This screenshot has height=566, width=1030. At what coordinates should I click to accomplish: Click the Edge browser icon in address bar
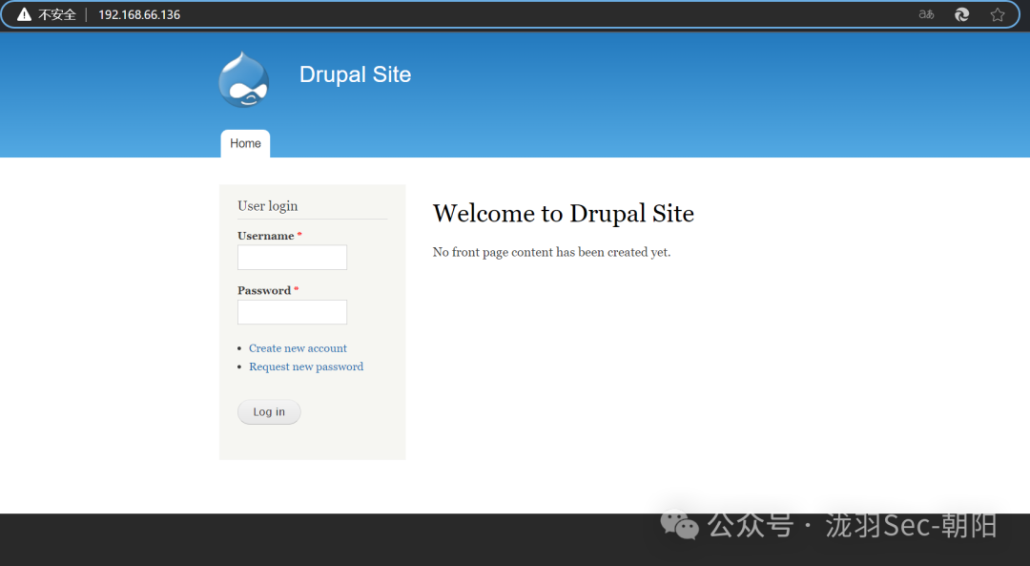[961, 14]
